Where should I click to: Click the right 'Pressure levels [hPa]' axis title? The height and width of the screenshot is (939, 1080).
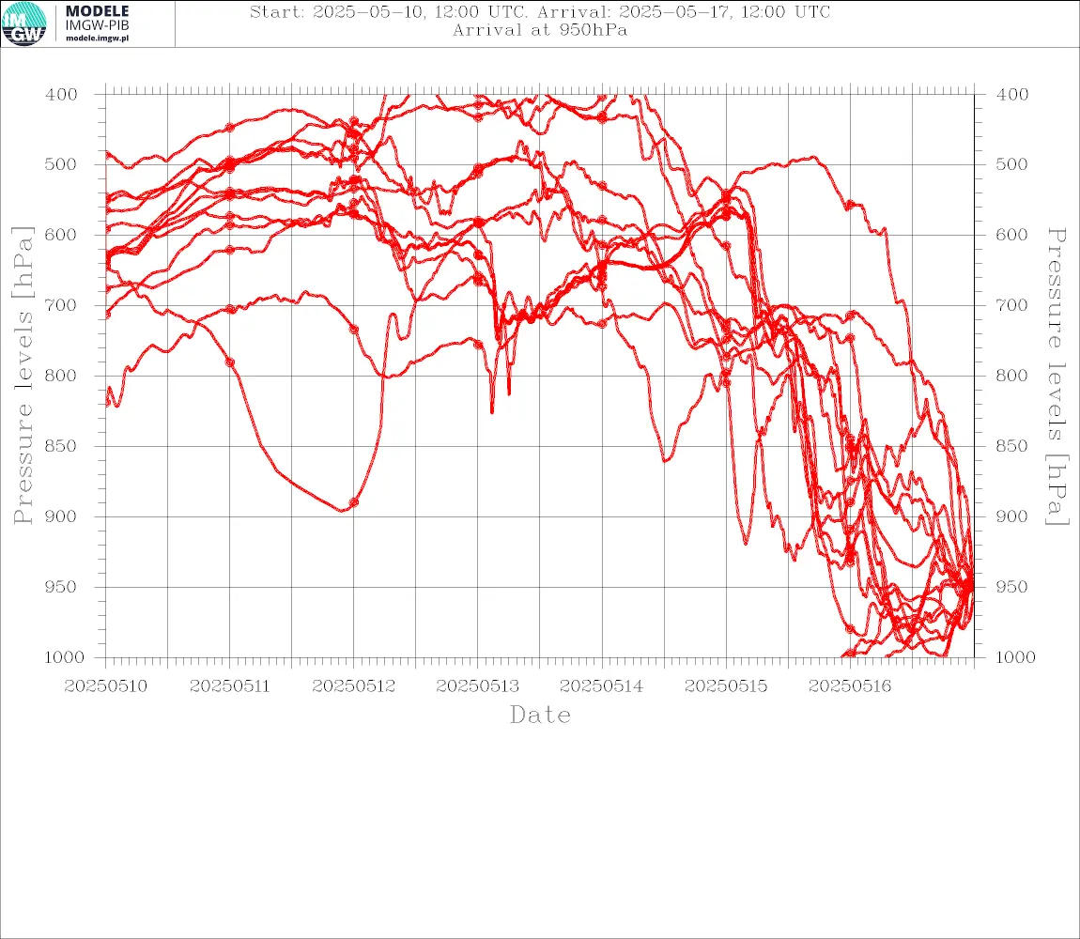click(x=1057, y=377)
